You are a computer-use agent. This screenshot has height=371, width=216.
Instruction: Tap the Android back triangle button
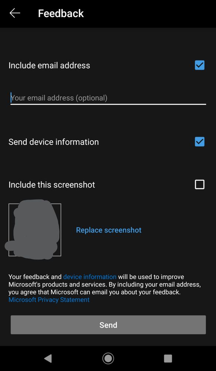(48, 358)
